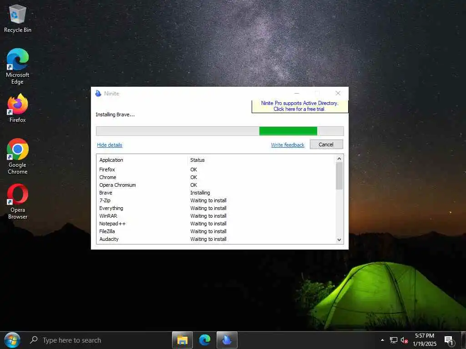The image size is (466, 349).
Task: Close the Ninite window
Action: (338, 93)
